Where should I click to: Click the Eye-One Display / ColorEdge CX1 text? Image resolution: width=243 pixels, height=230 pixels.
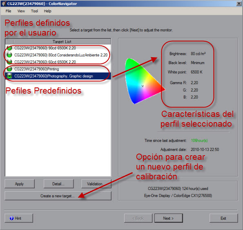coord(178,195)
